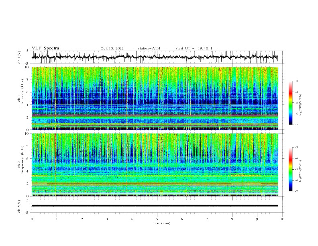The image size is (318, 246).
Task: Click the ch.1 voltage waveform trace
Action: 155,57
